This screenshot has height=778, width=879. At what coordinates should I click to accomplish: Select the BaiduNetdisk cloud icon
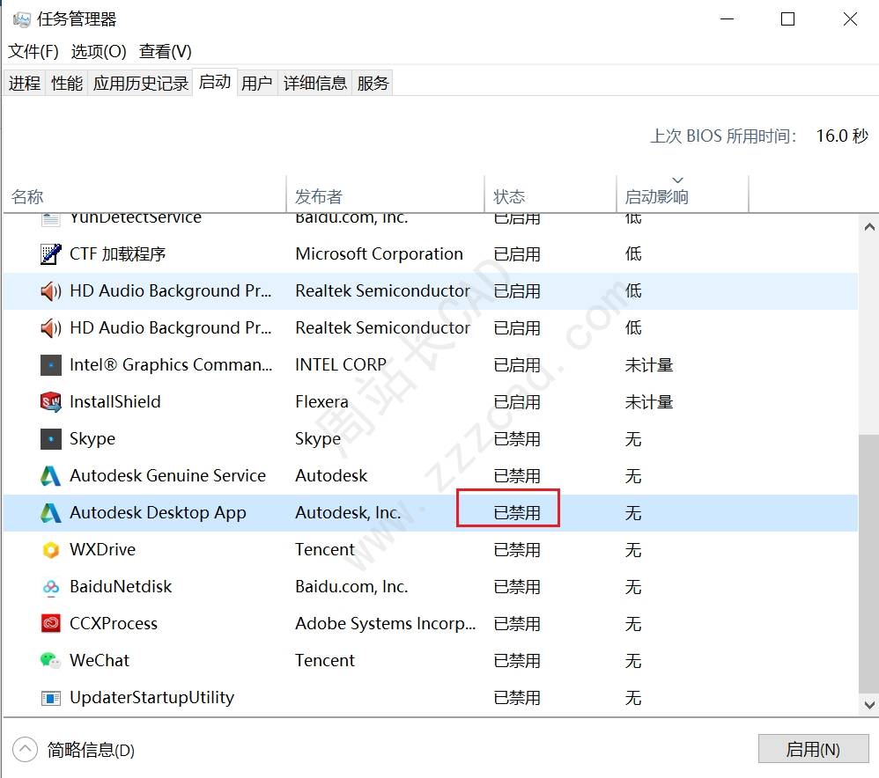click(51, 586)
